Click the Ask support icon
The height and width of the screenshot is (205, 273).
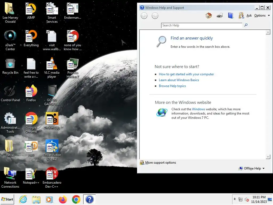click(x=241, y=15)
